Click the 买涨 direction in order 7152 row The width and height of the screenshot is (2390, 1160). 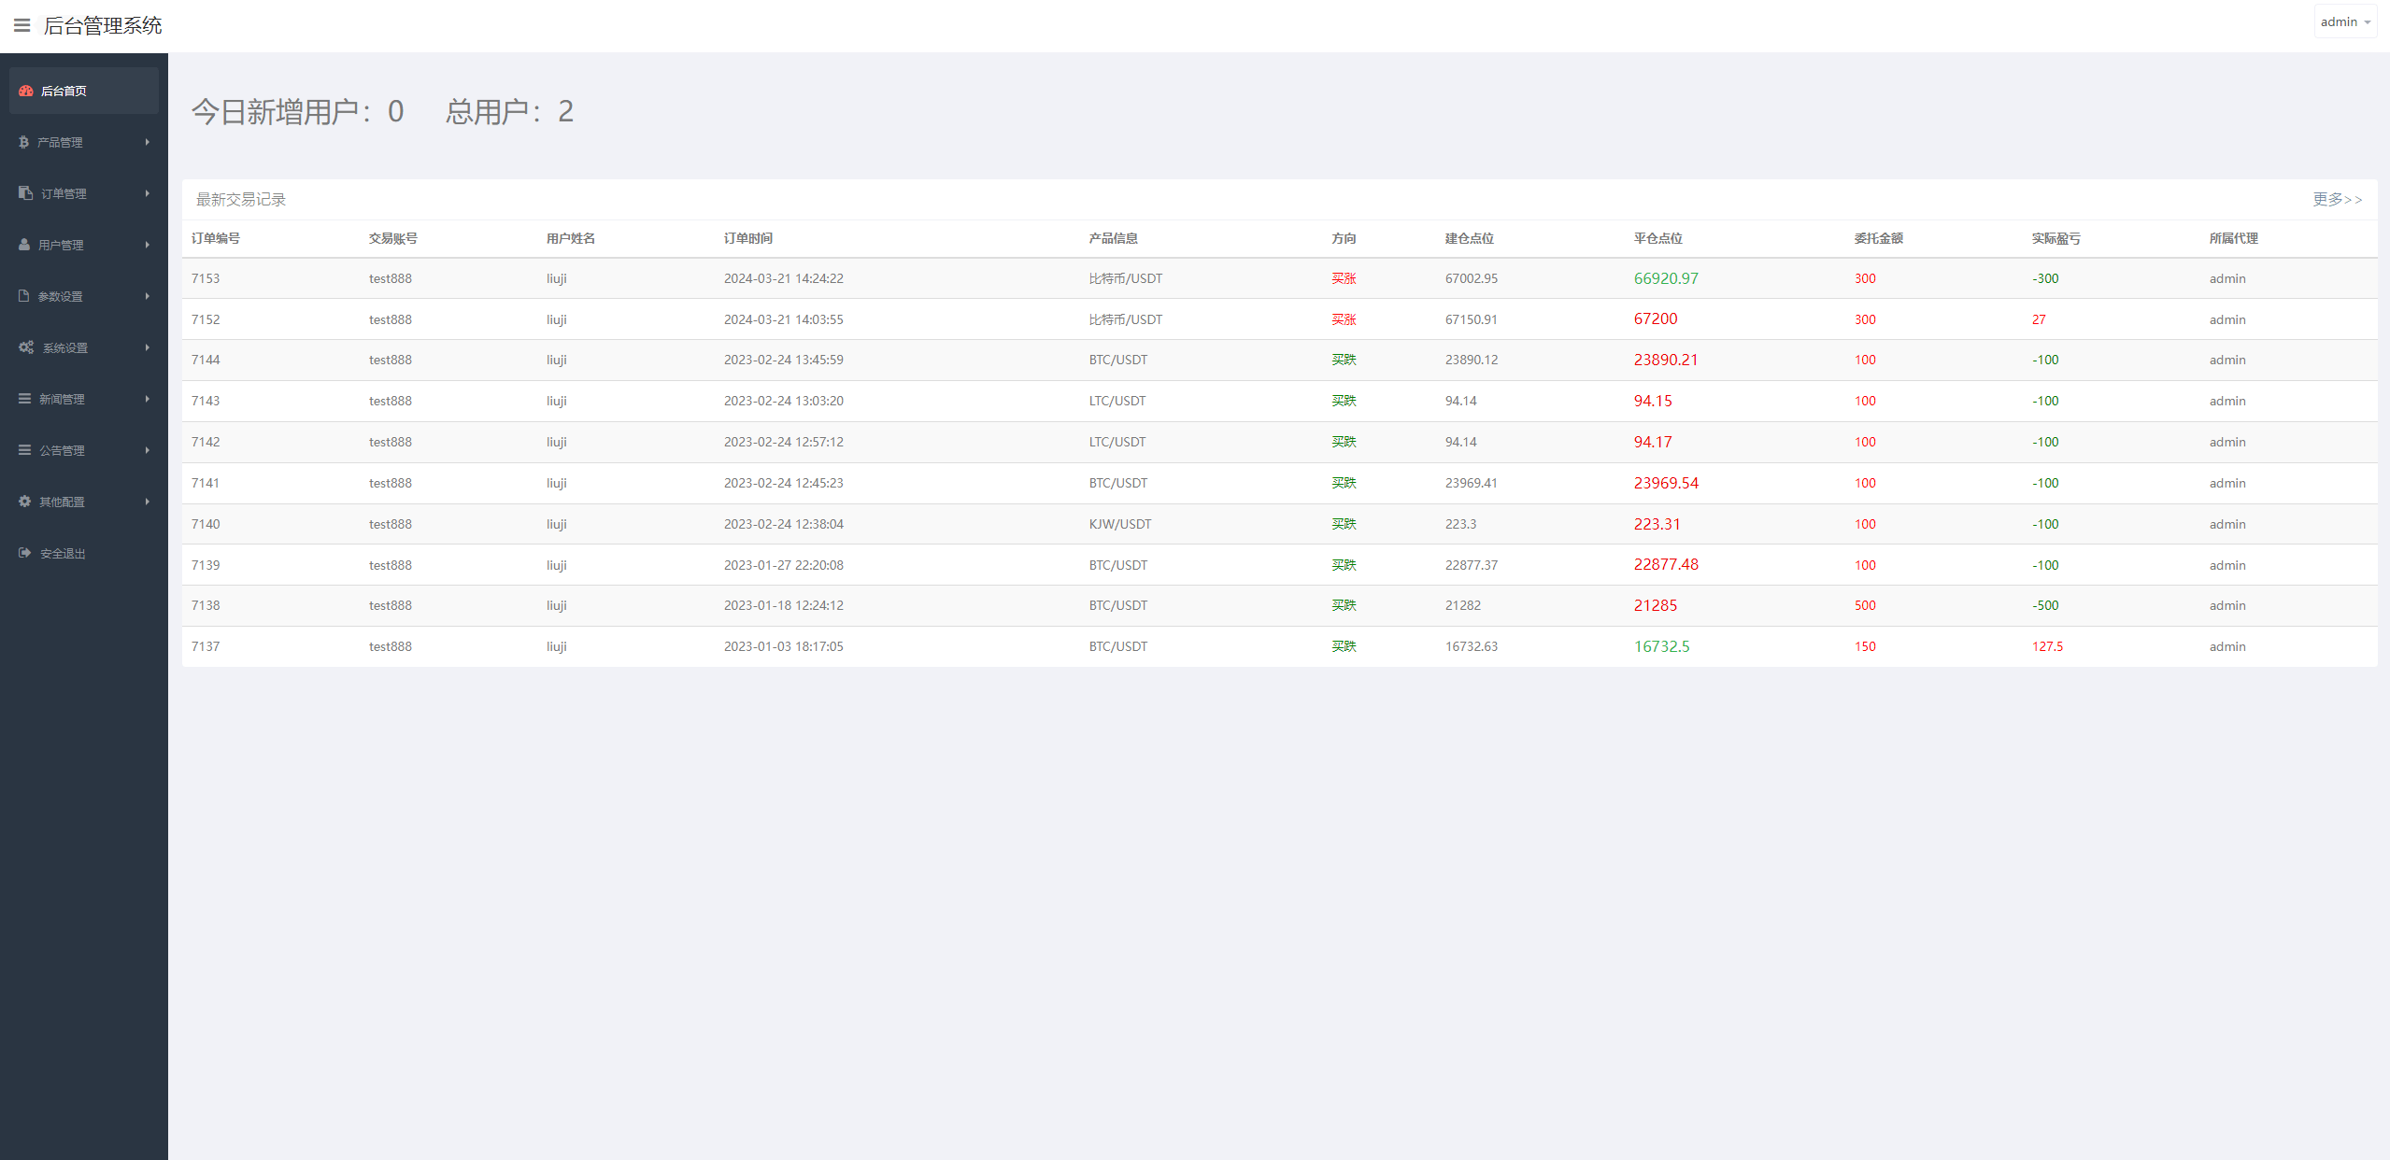pyautogui.click(x=1344, y=319)
